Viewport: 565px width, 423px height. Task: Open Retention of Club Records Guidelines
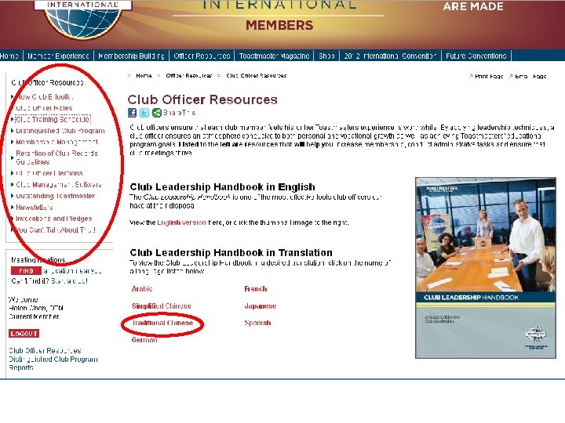(x=56, y=157)
